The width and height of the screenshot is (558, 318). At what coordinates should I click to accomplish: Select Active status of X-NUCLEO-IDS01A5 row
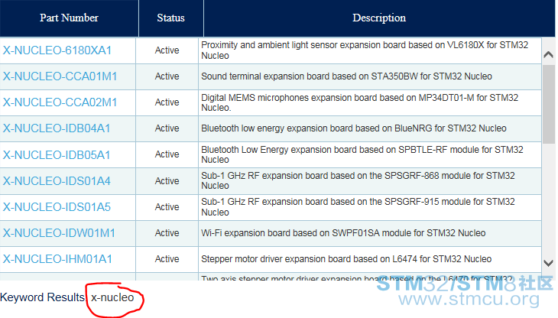pyautogui.click(x=167, y=207)
